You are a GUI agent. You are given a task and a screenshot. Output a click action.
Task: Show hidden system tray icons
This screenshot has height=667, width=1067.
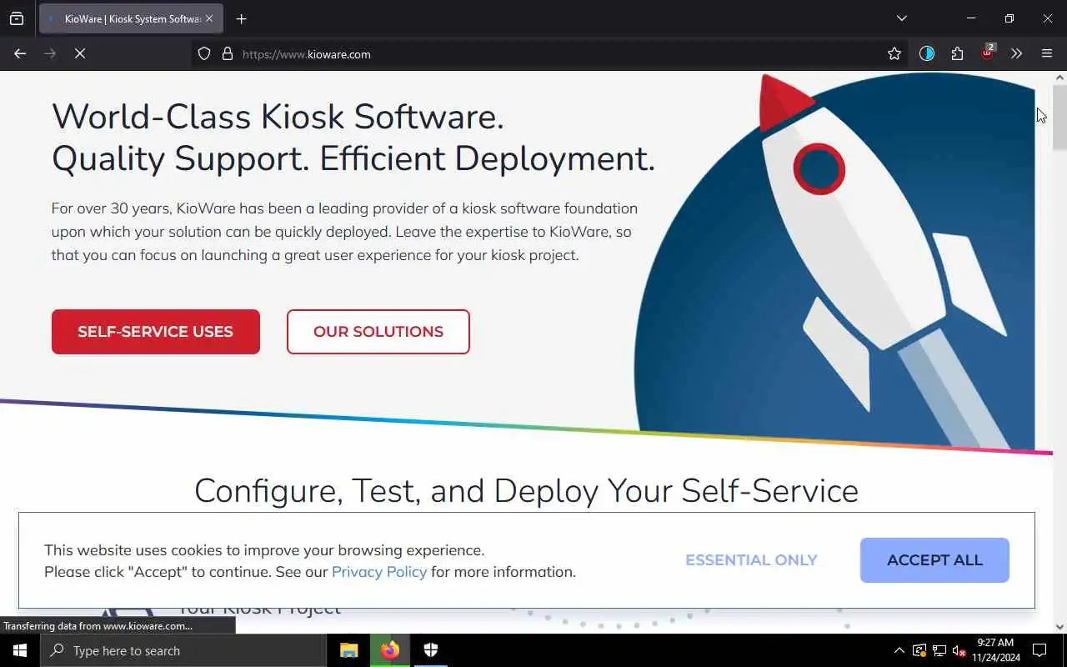point(899,650)
